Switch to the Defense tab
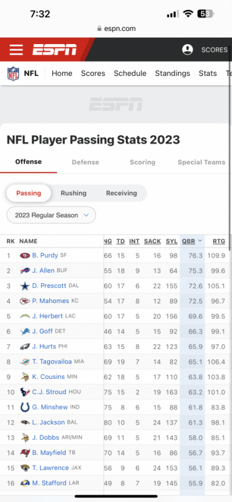232x502 pixels. pos(85,162)
